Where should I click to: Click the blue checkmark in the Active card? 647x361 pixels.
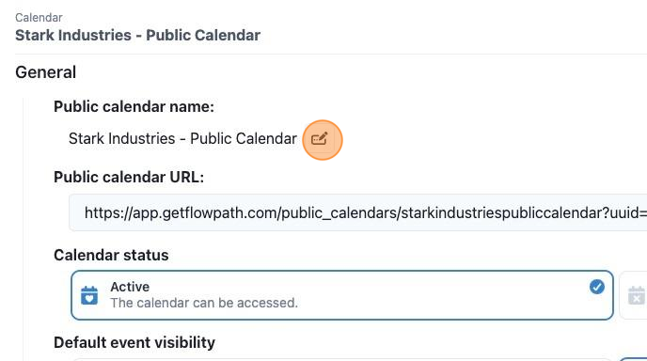pos(596,287)
